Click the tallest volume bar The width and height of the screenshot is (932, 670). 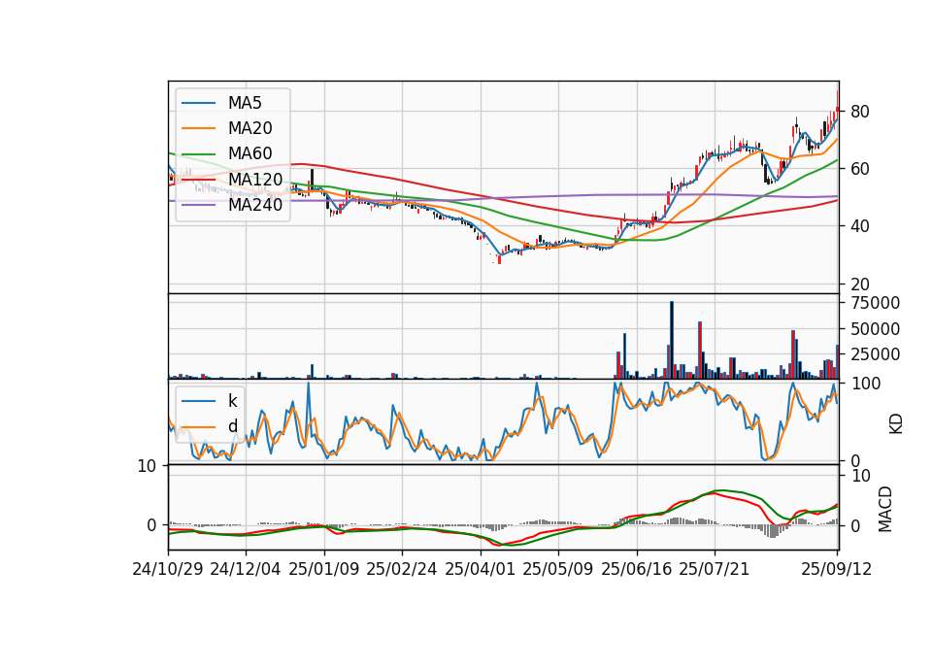click(672, 340)
